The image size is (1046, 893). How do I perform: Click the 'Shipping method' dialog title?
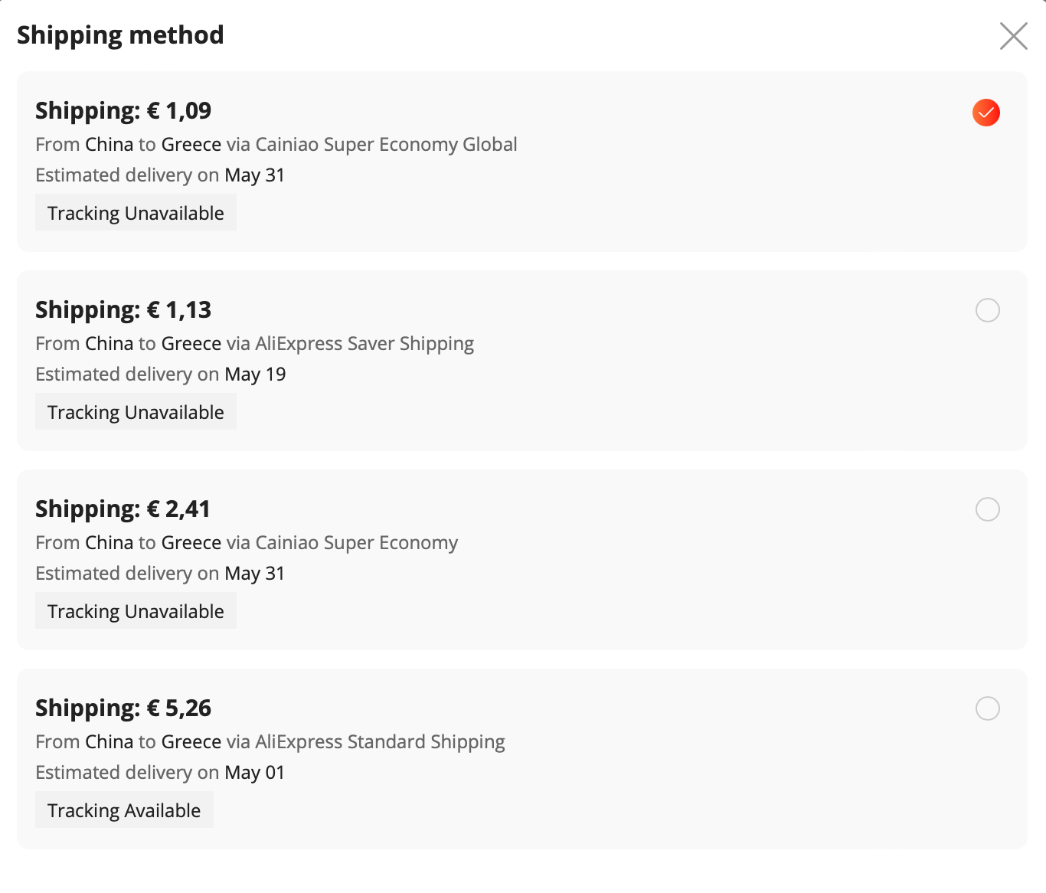pyautogui.click(x=120, y=35)
